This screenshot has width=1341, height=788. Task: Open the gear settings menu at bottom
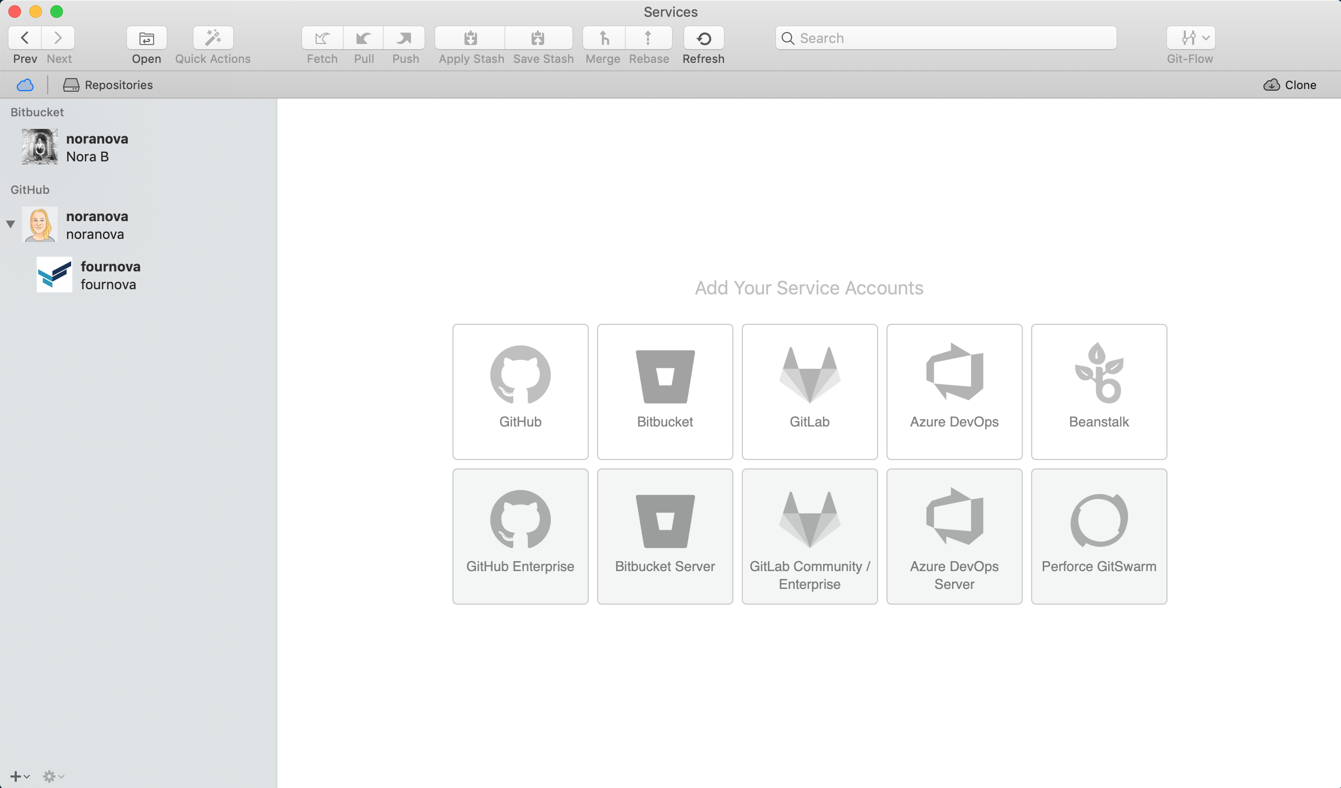click(51, 776)
